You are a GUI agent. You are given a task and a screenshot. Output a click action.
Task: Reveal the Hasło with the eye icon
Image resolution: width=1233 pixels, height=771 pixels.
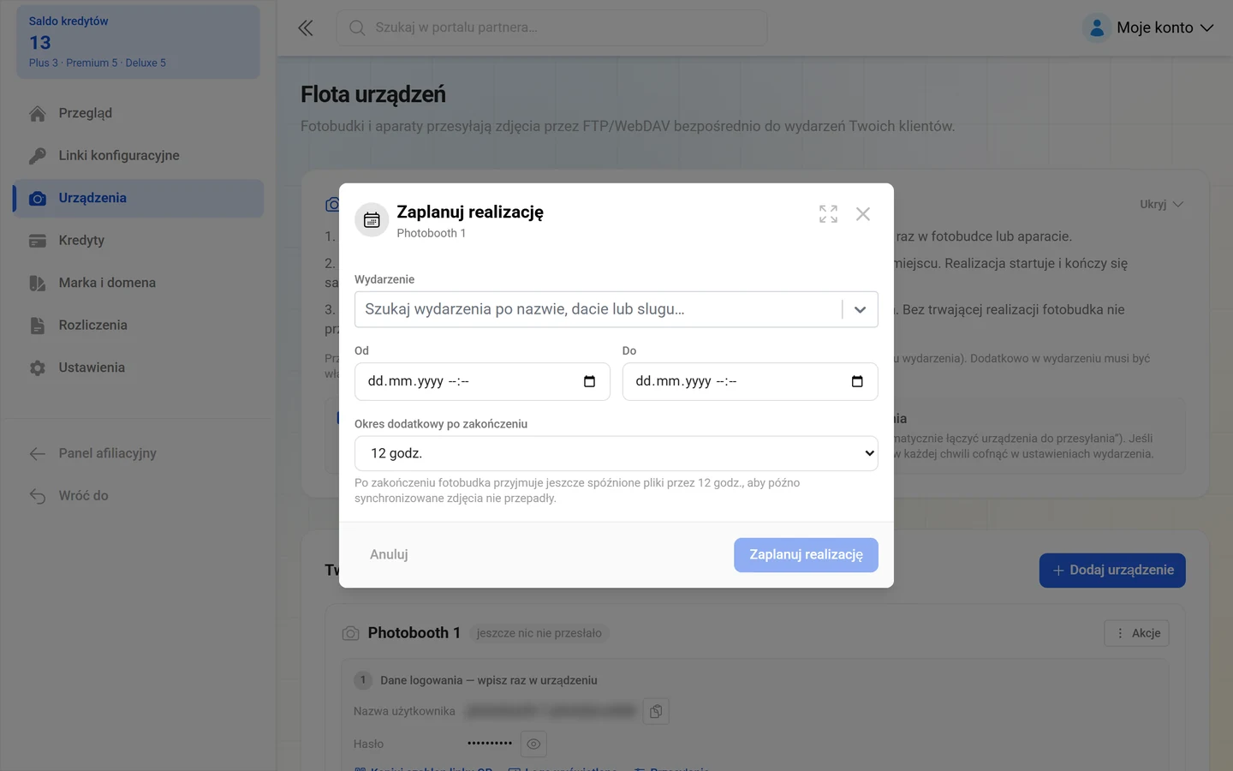pos(533,744)
